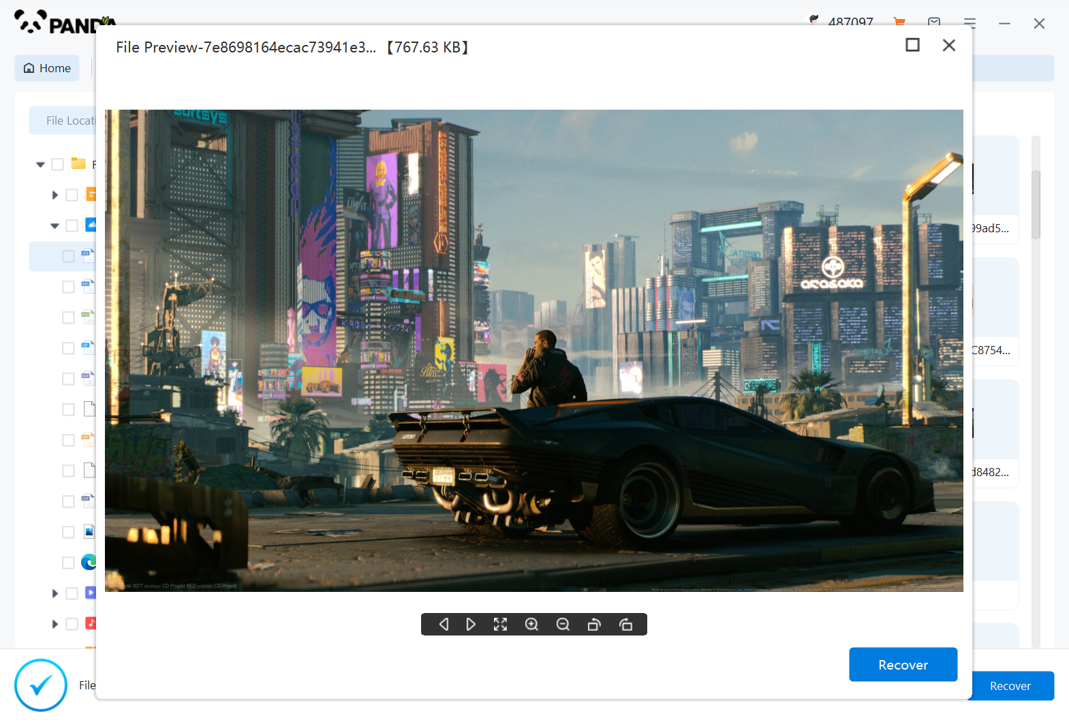
Task: Open the hamburger menu in title bar
Action: [x=970, y=23]
